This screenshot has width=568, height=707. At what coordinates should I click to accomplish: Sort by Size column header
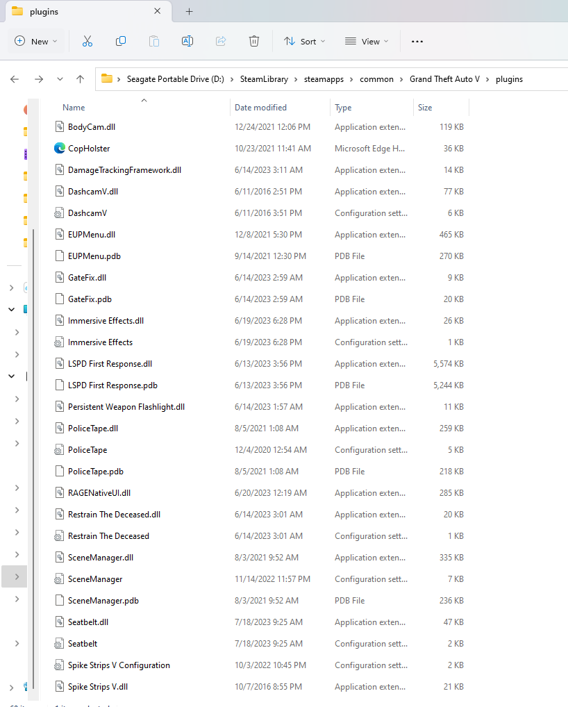tap(441, 108)
